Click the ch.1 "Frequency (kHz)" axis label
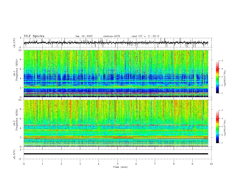 click(17, 70)
